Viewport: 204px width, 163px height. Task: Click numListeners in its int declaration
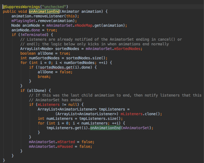click(60, 119)
